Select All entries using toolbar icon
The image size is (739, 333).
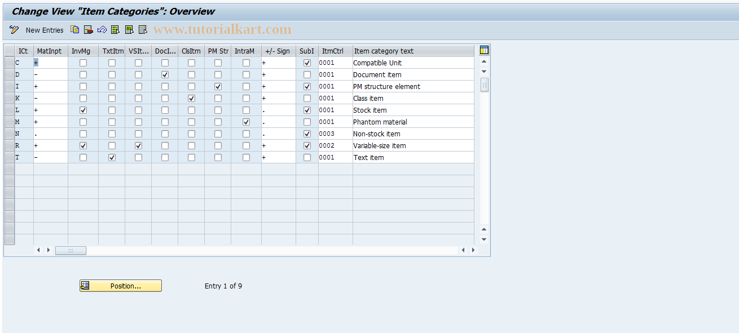pos(115,29)
